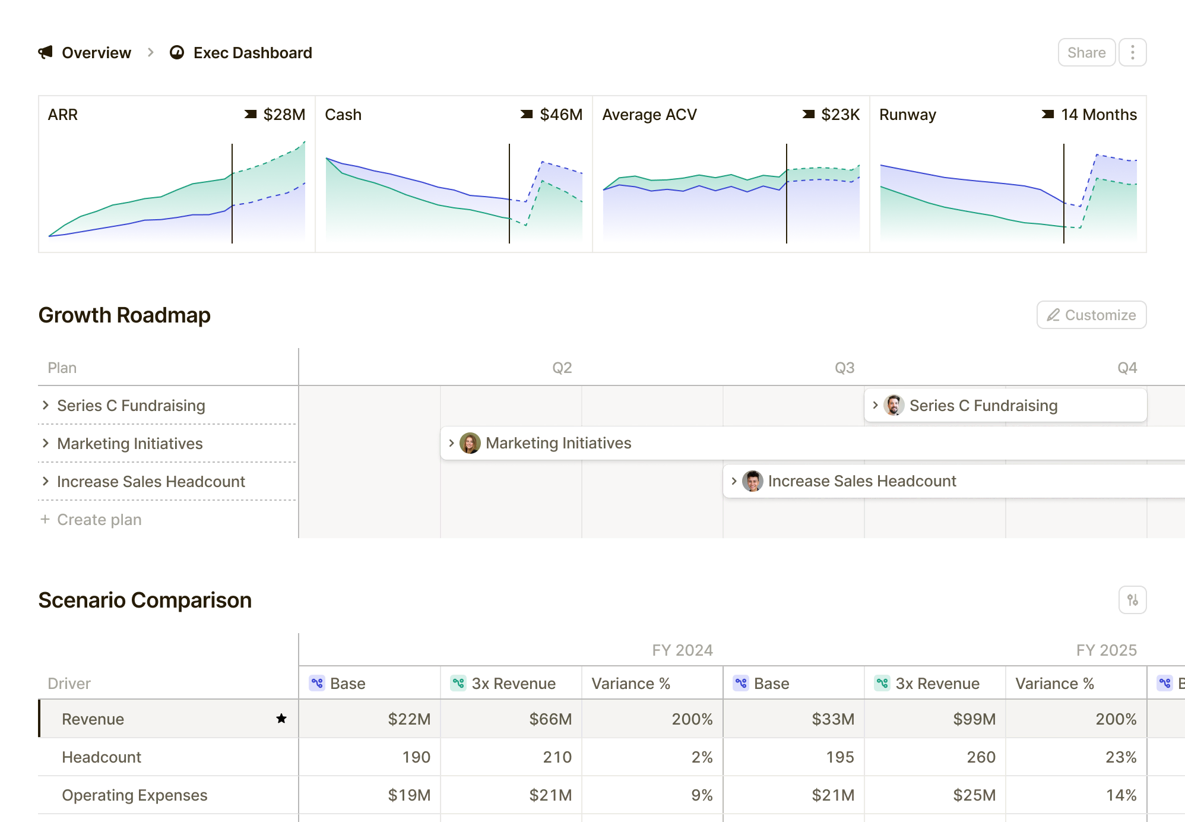Click the star icon on Revenue row
Screen dimensions: 1185x822
pyautogui.click(x=281, y=719)
